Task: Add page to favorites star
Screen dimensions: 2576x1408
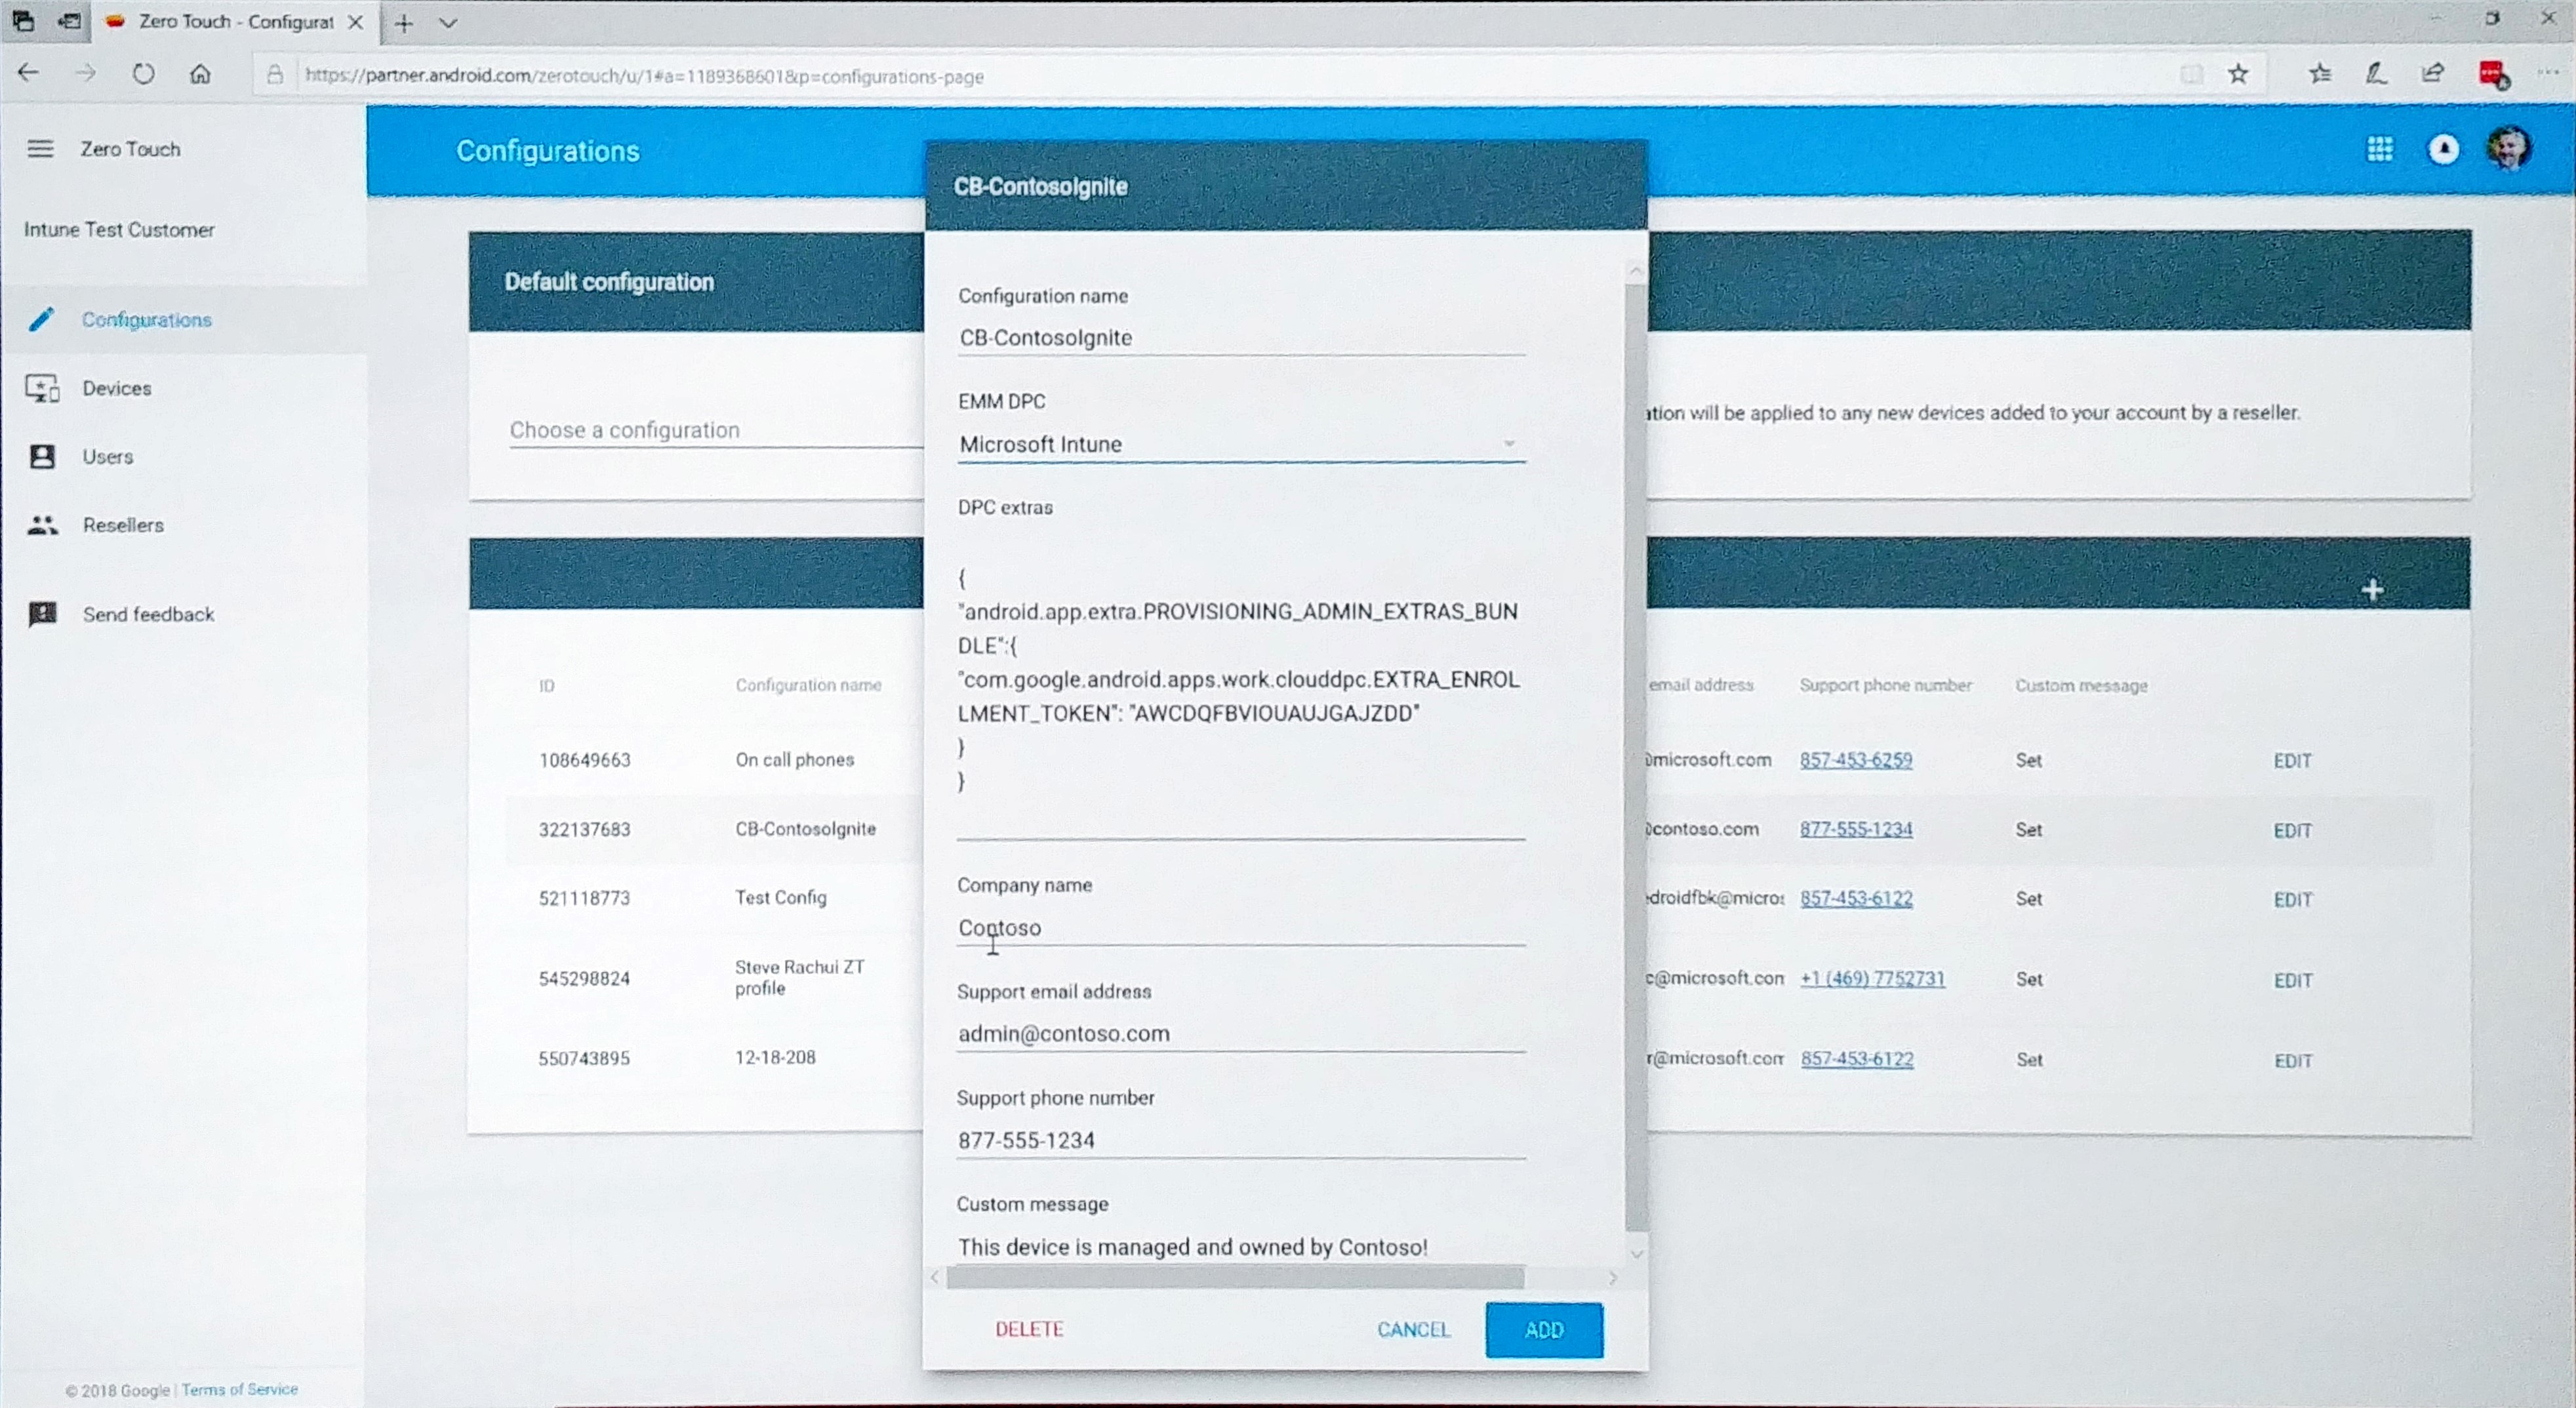Action: [x=2238, y=74]
